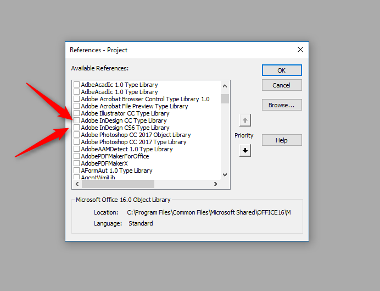Tick Adobe Photoshop CC 2017 Type Library

coord(76,142)
